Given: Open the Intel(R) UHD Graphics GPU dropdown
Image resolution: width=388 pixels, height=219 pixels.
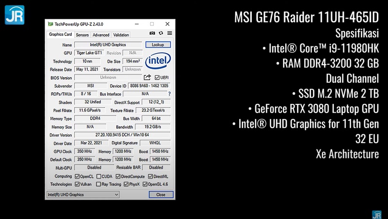Looking at the screenshot, I should pos(82,194).
